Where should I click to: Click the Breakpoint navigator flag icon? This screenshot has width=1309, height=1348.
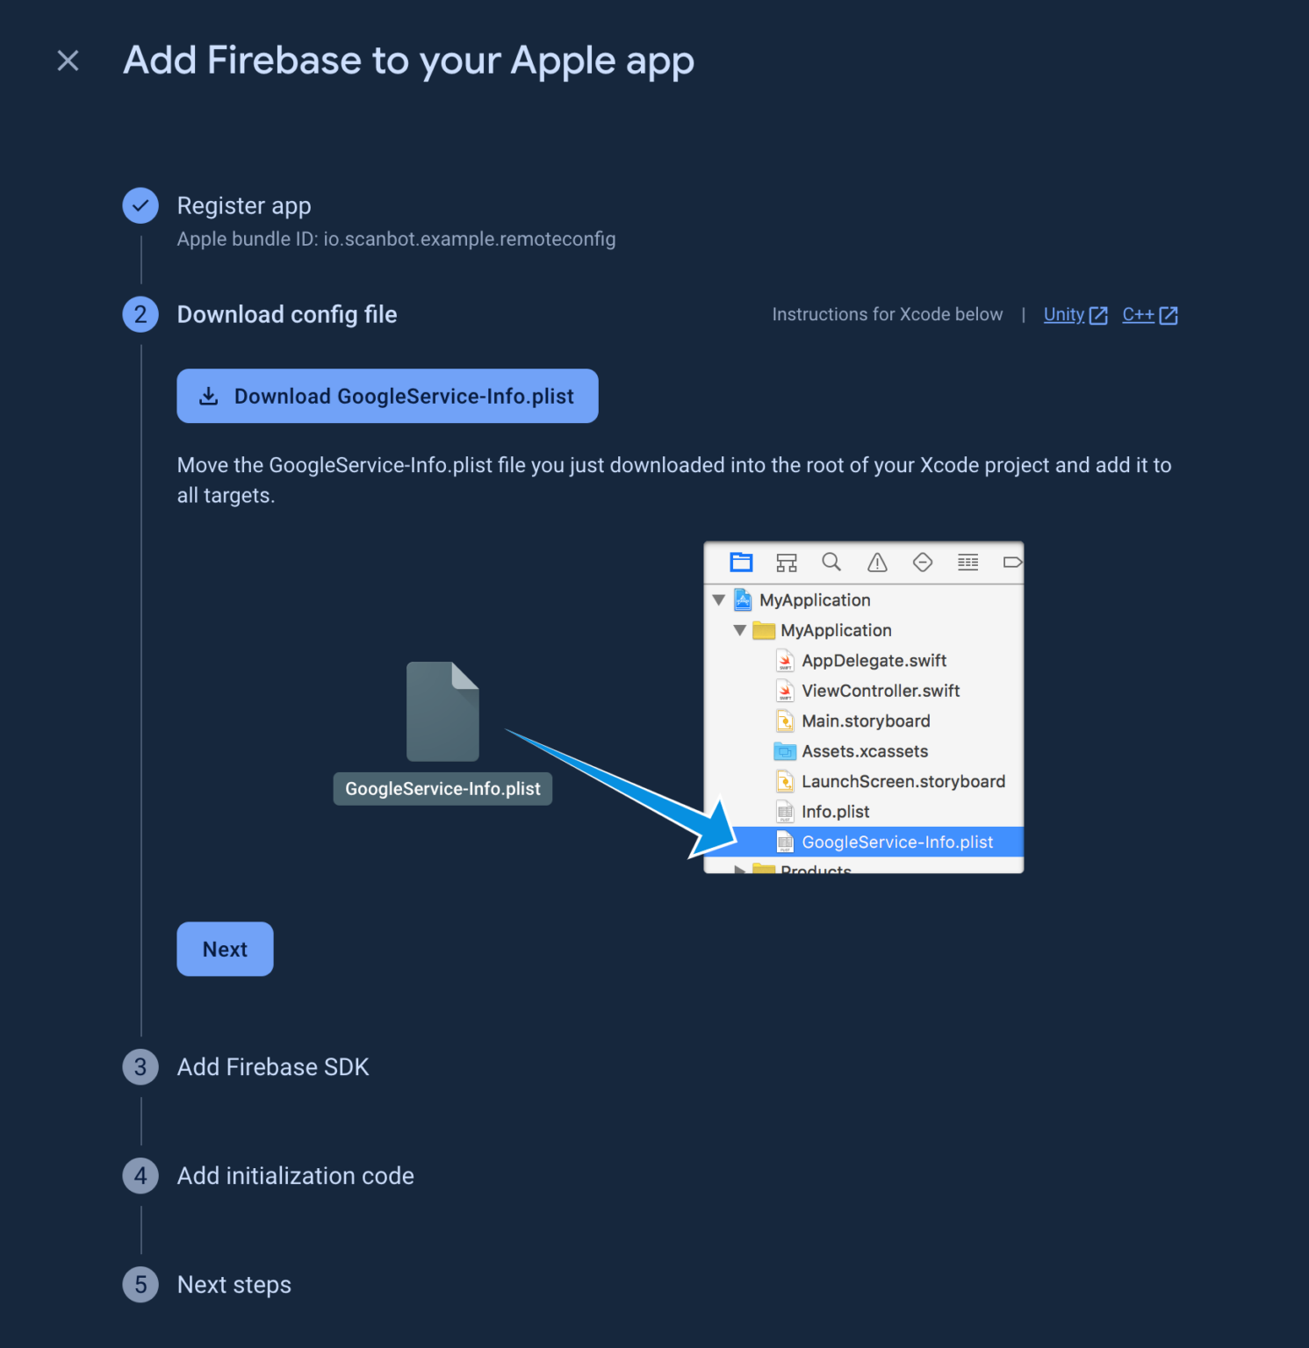[1013, 562]
